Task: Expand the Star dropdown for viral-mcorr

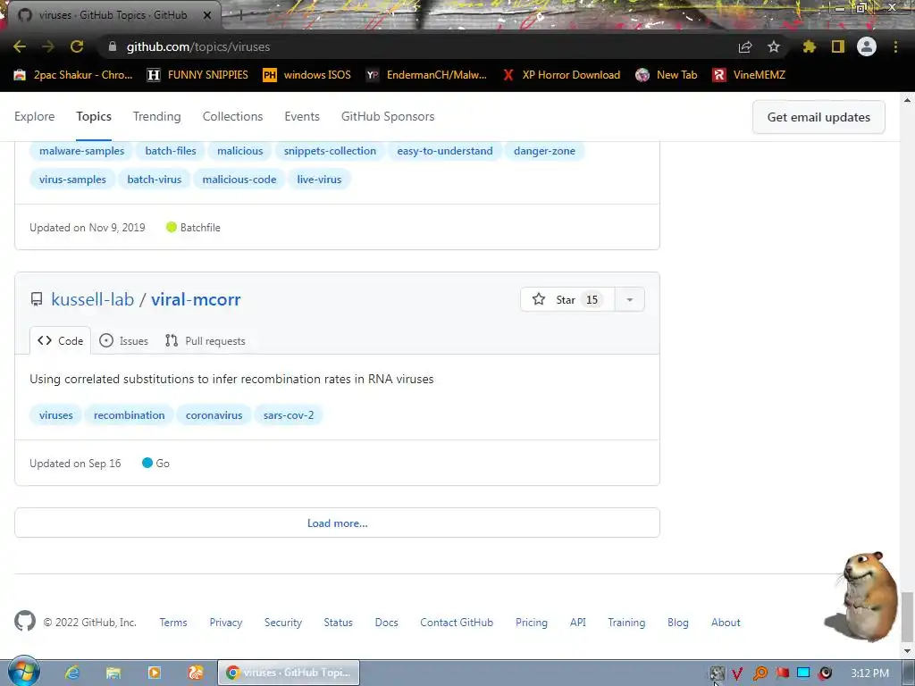Action: click(630, 299)
